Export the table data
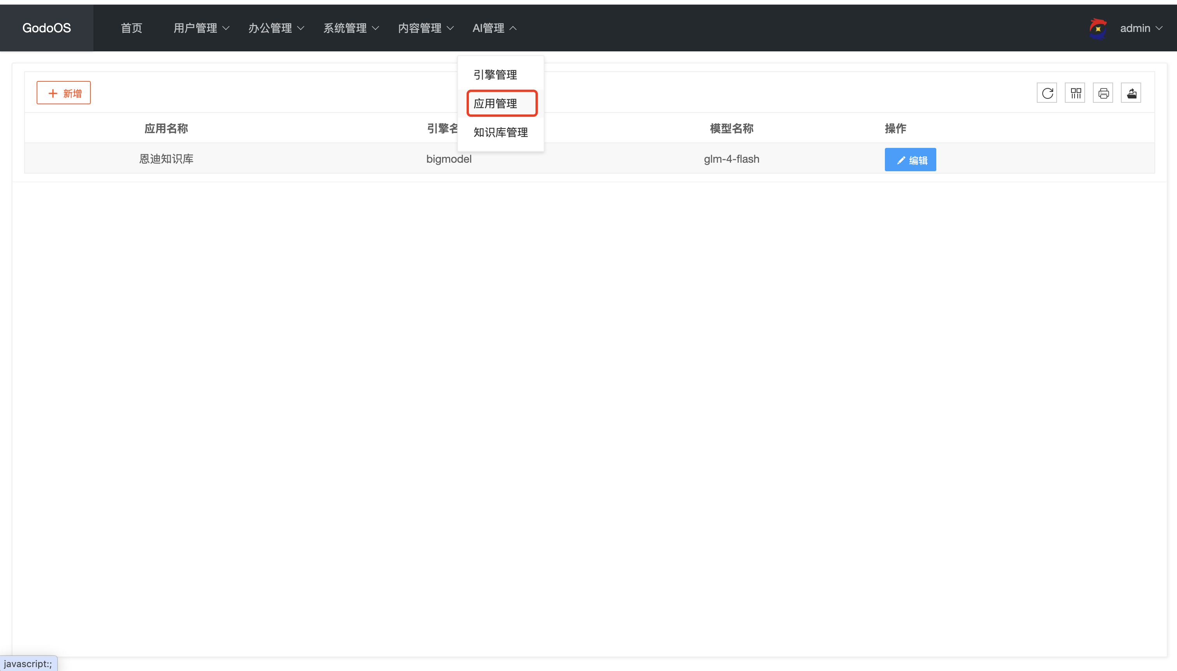Viewport: 1177px width, 671px height. [x=1132, y=93]
